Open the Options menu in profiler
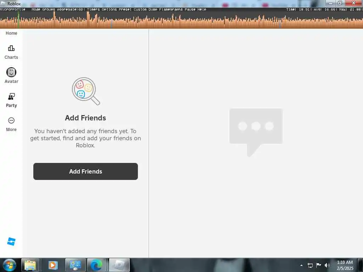 pos(109,10)
